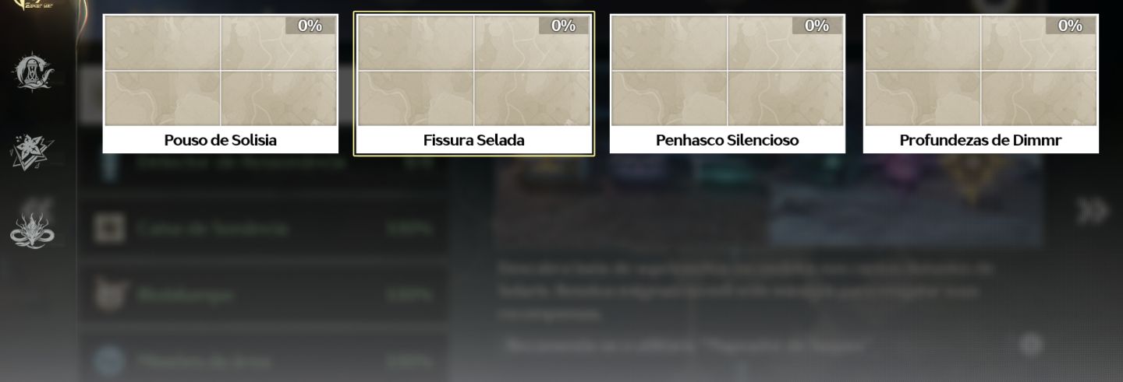Select the Penhasco Silencioso label
1123x382 pixels.
coord(728,140)
